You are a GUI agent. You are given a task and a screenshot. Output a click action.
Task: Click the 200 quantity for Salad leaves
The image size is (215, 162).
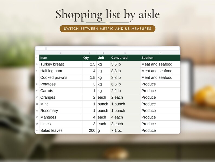[x=89, y=130]
